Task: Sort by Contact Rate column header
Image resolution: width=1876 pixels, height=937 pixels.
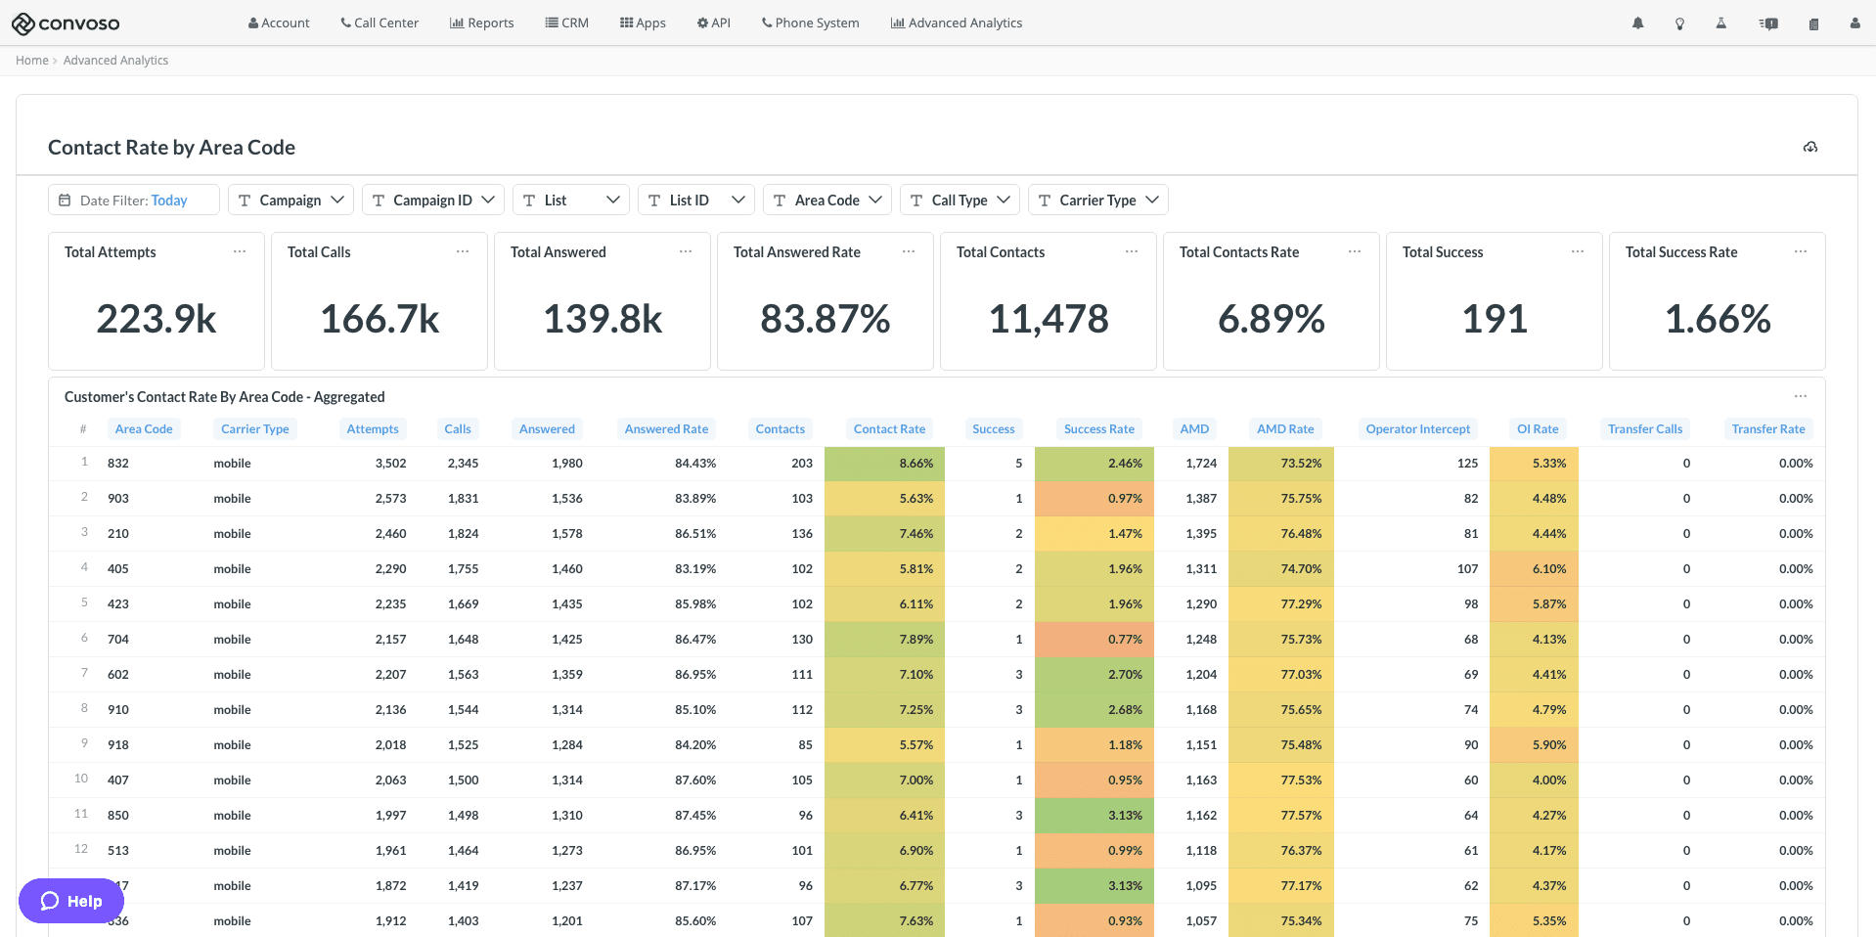Action: pos(888,428)
